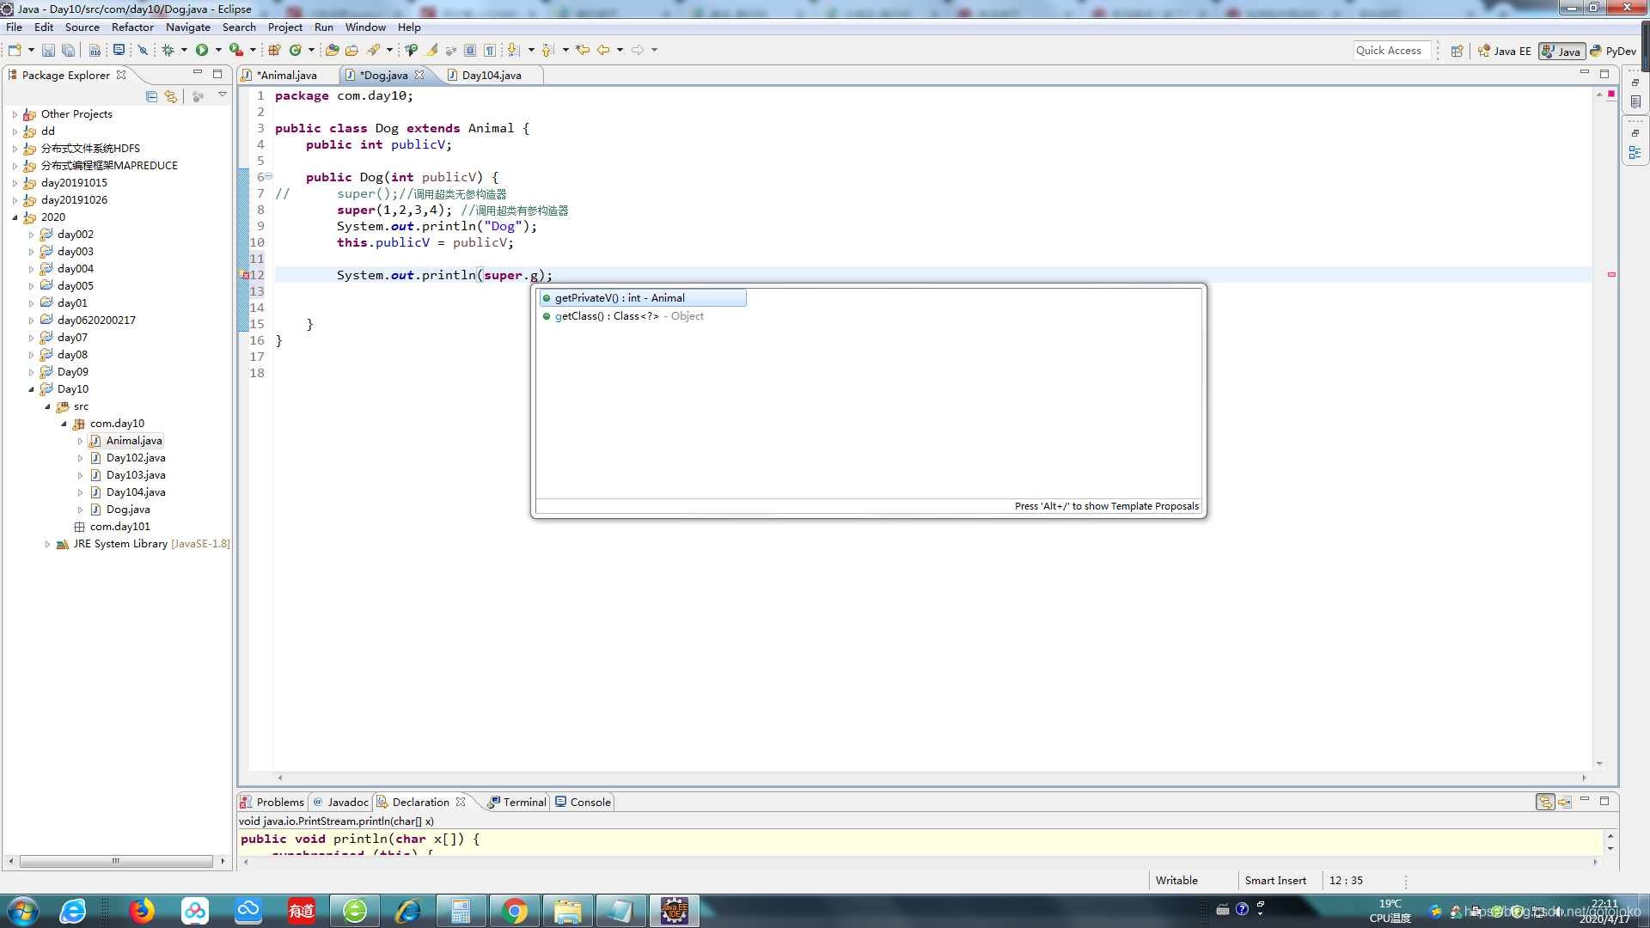Close the *Dog.java editor tab

[419, 75]
